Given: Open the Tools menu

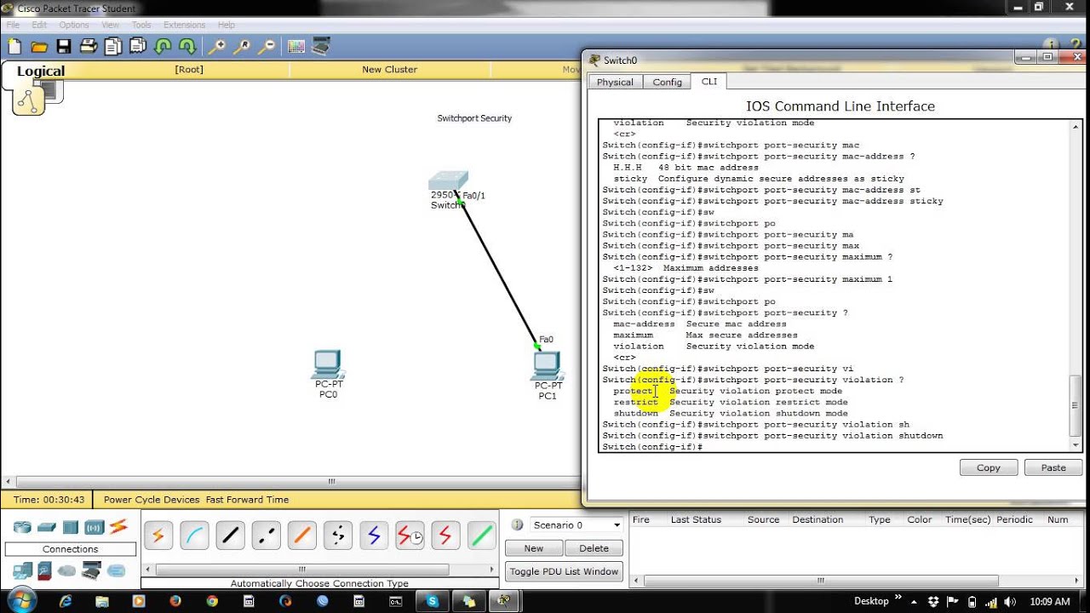Looking at the screenshot, I should click(141, 25).
